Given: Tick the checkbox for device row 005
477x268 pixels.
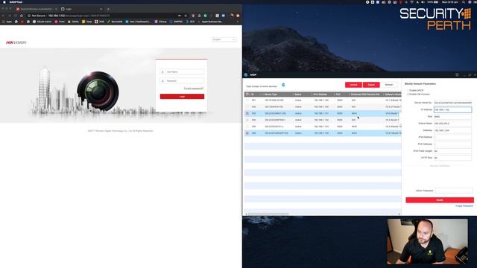Looking at the screenshot, I should click(x=247, y=127).
